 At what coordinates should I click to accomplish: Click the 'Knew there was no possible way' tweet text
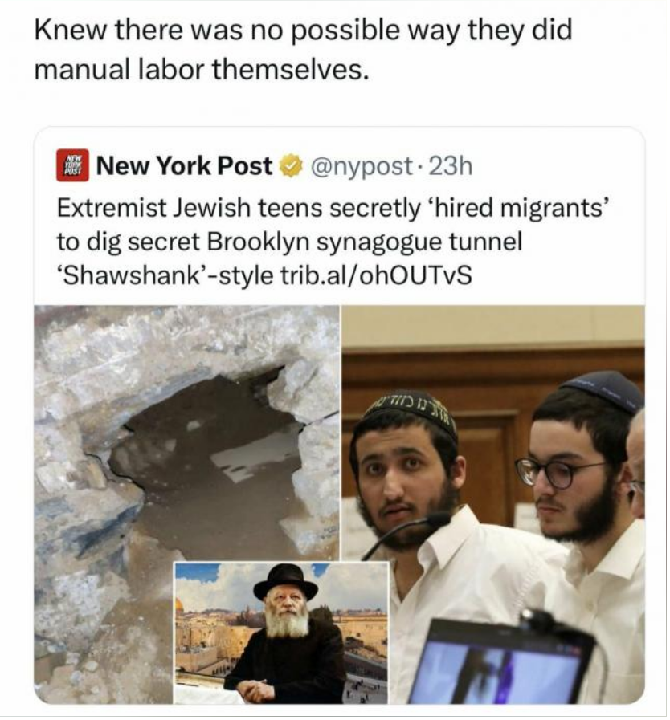coord(303,50)
